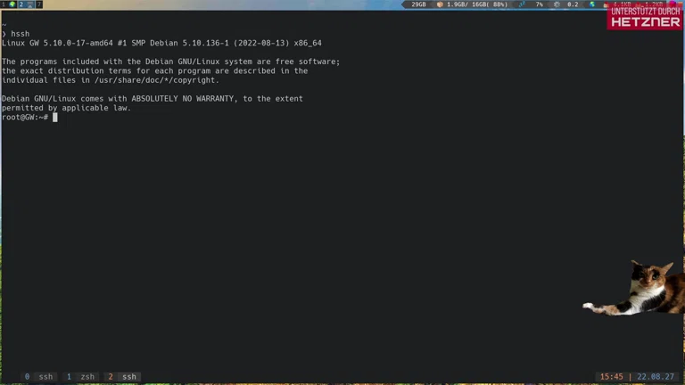Image resolution: width=685 pixels, height=385 pixels.
Task: Click the CPU usage icon beside 7%
Action: (x=521, y=4)
